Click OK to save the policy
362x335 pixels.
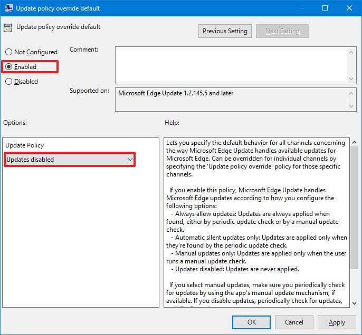251,322
